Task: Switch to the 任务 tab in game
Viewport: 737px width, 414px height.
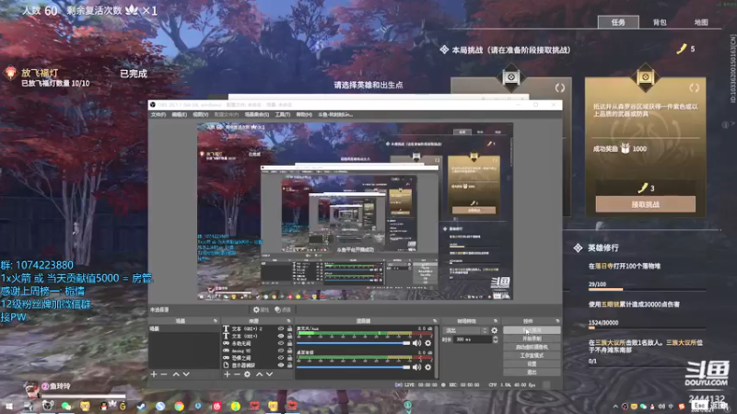Action: click(x=618, y=22)
